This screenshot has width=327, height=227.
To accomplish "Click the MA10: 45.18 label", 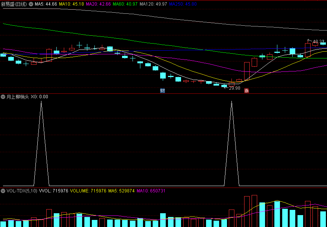I will coord(72,4).
